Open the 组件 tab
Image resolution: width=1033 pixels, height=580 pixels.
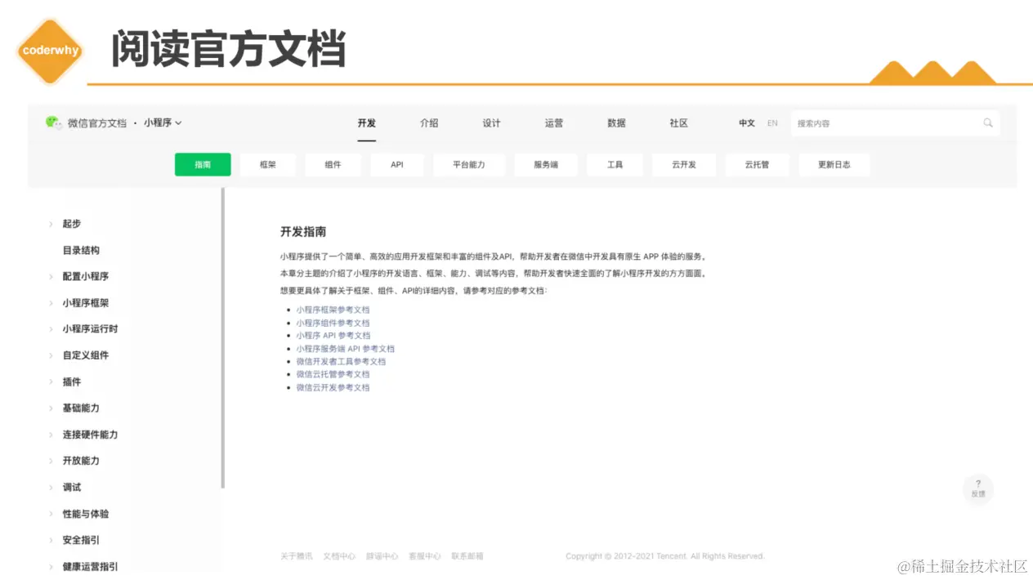(333, 164)
